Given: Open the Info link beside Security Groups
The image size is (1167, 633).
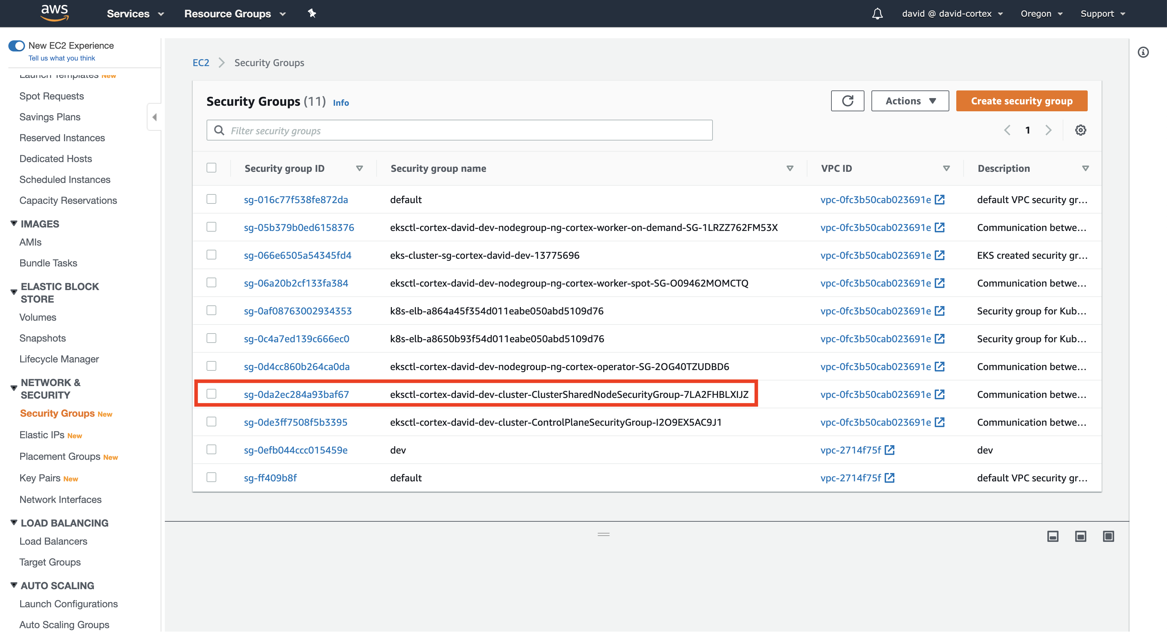Looking at the screenshot, I should click(x=341, y=103).
